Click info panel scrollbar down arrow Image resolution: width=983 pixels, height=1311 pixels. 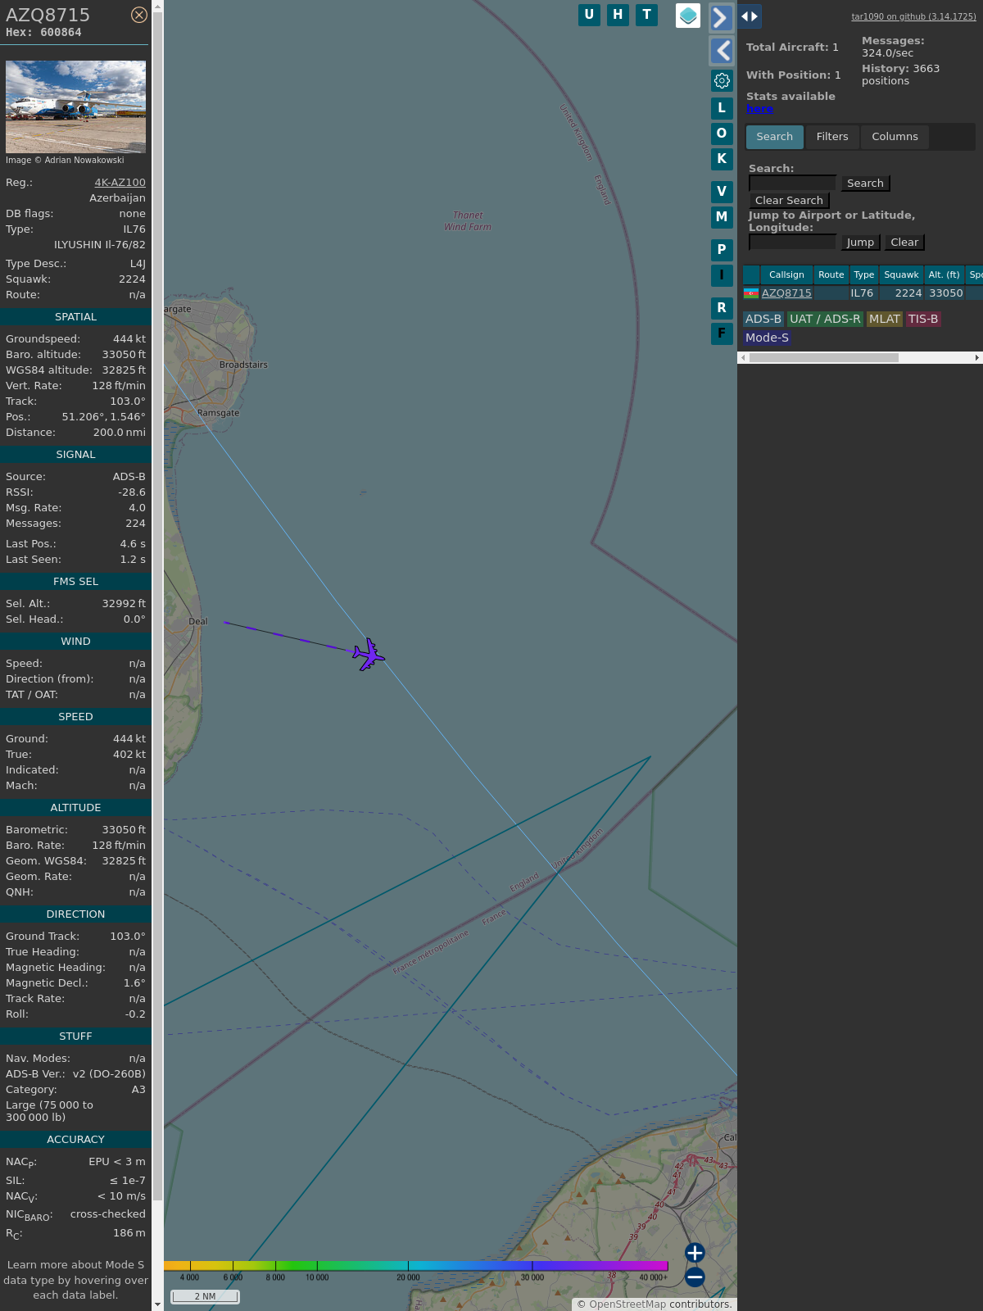click(x=157, y=1304)
